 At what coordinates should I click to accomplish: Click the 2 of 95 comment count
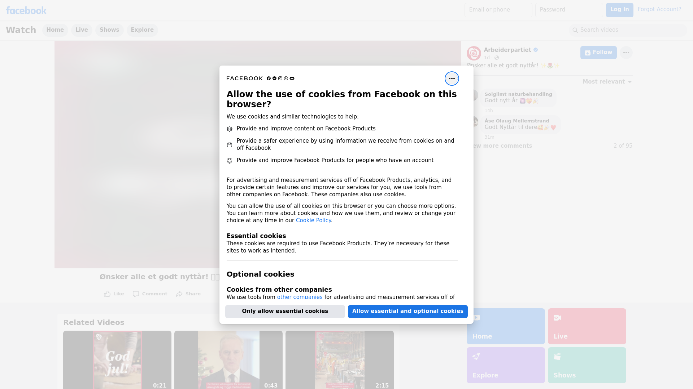[623, 146]
